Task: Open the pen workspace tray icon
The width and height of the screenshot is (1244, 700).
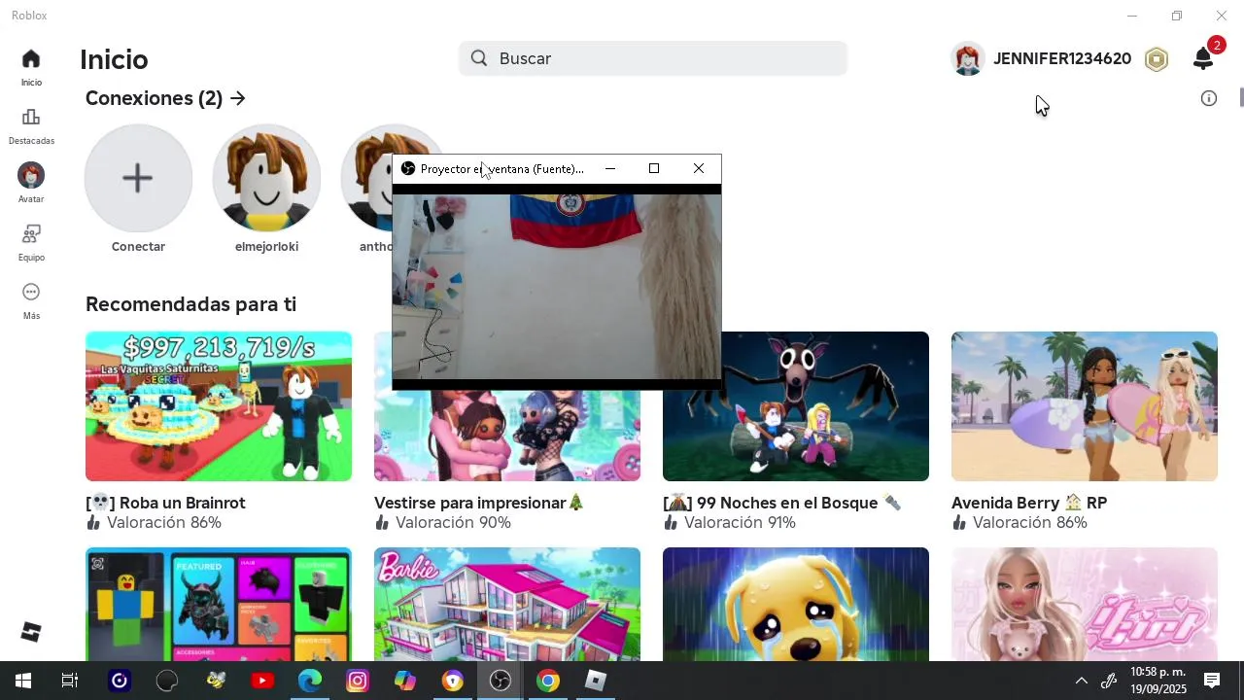Action: point(1109,681)
